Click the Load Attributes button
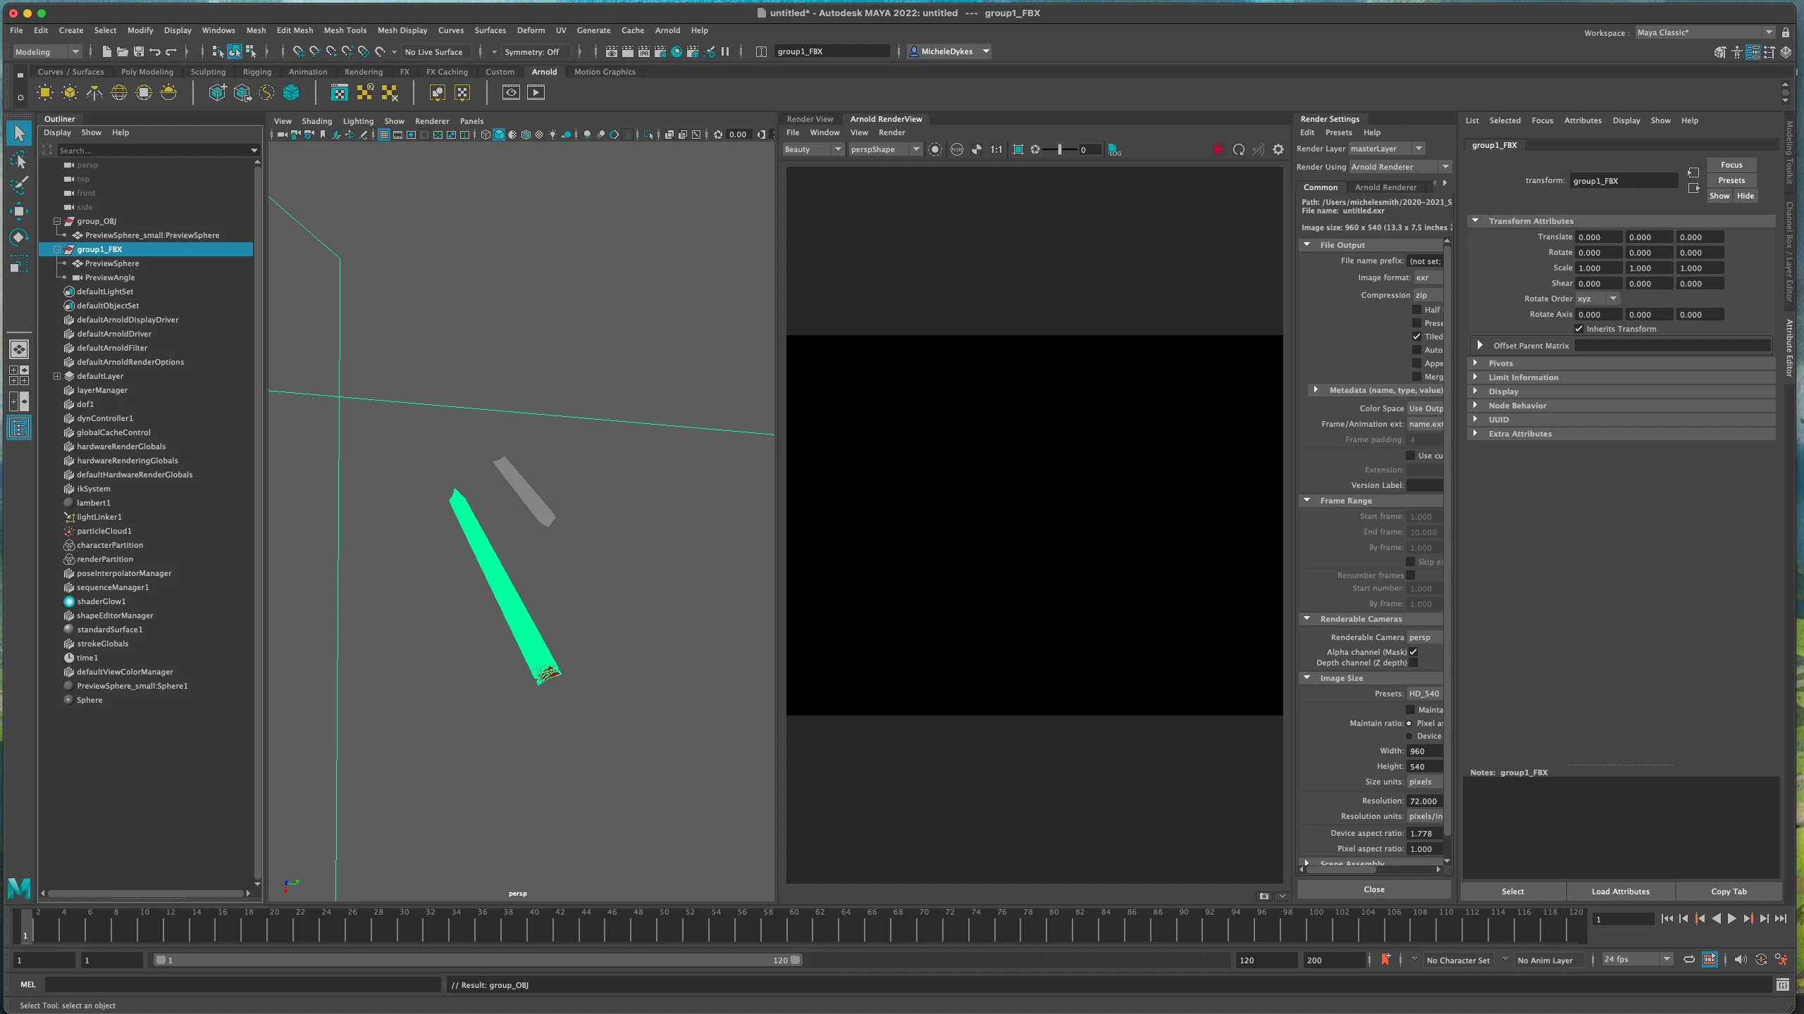This screenshot has height=1014, width=1804. click(x=1620, y=891)
